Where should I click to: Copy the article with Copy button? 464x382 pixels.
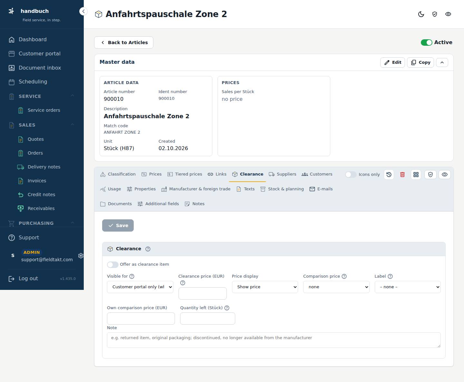click(x=420, y=62)
